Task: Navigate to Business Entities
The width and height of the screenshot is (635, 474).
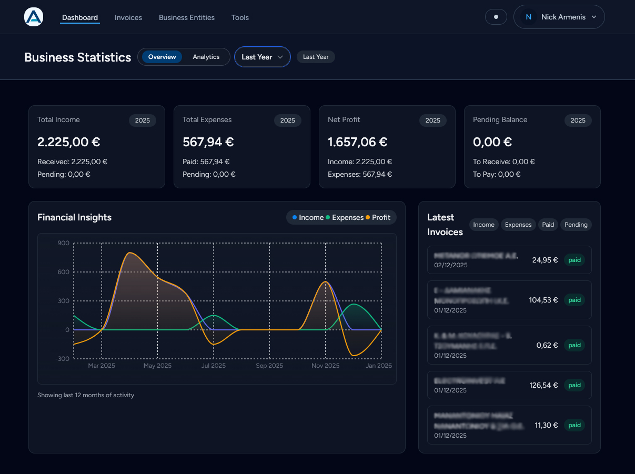Action: pos(186,17)
